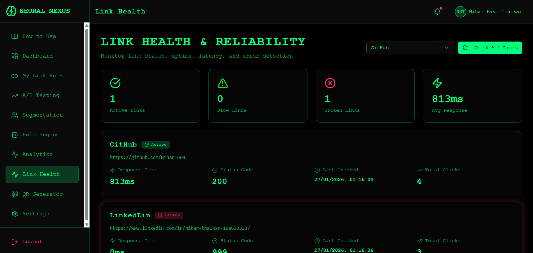Open the GitHub URL link
The image size is (533, 253).
coord(147,158)
